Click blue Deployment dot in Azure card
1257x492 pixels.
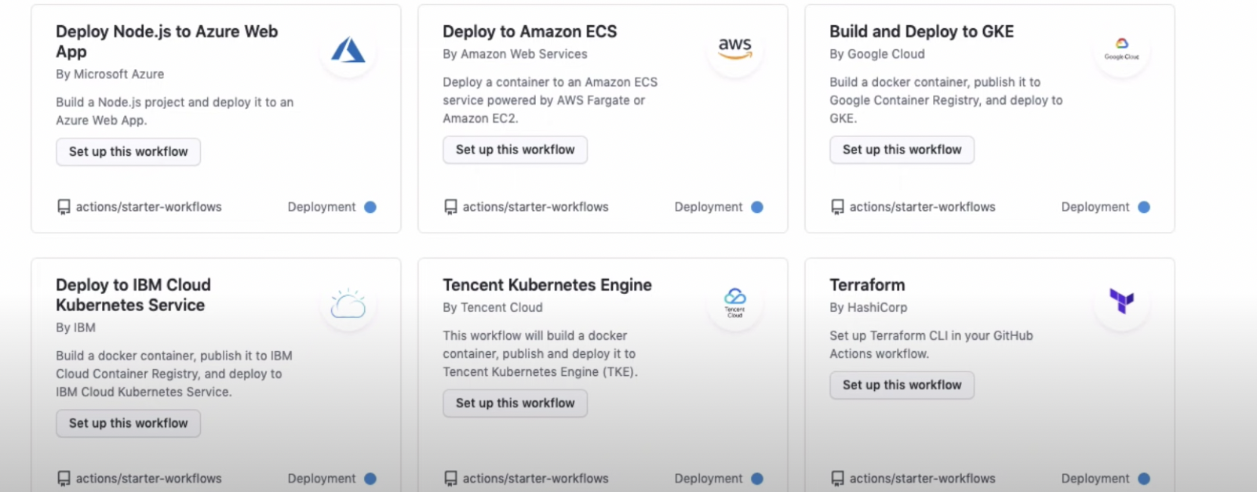(370, 207)
